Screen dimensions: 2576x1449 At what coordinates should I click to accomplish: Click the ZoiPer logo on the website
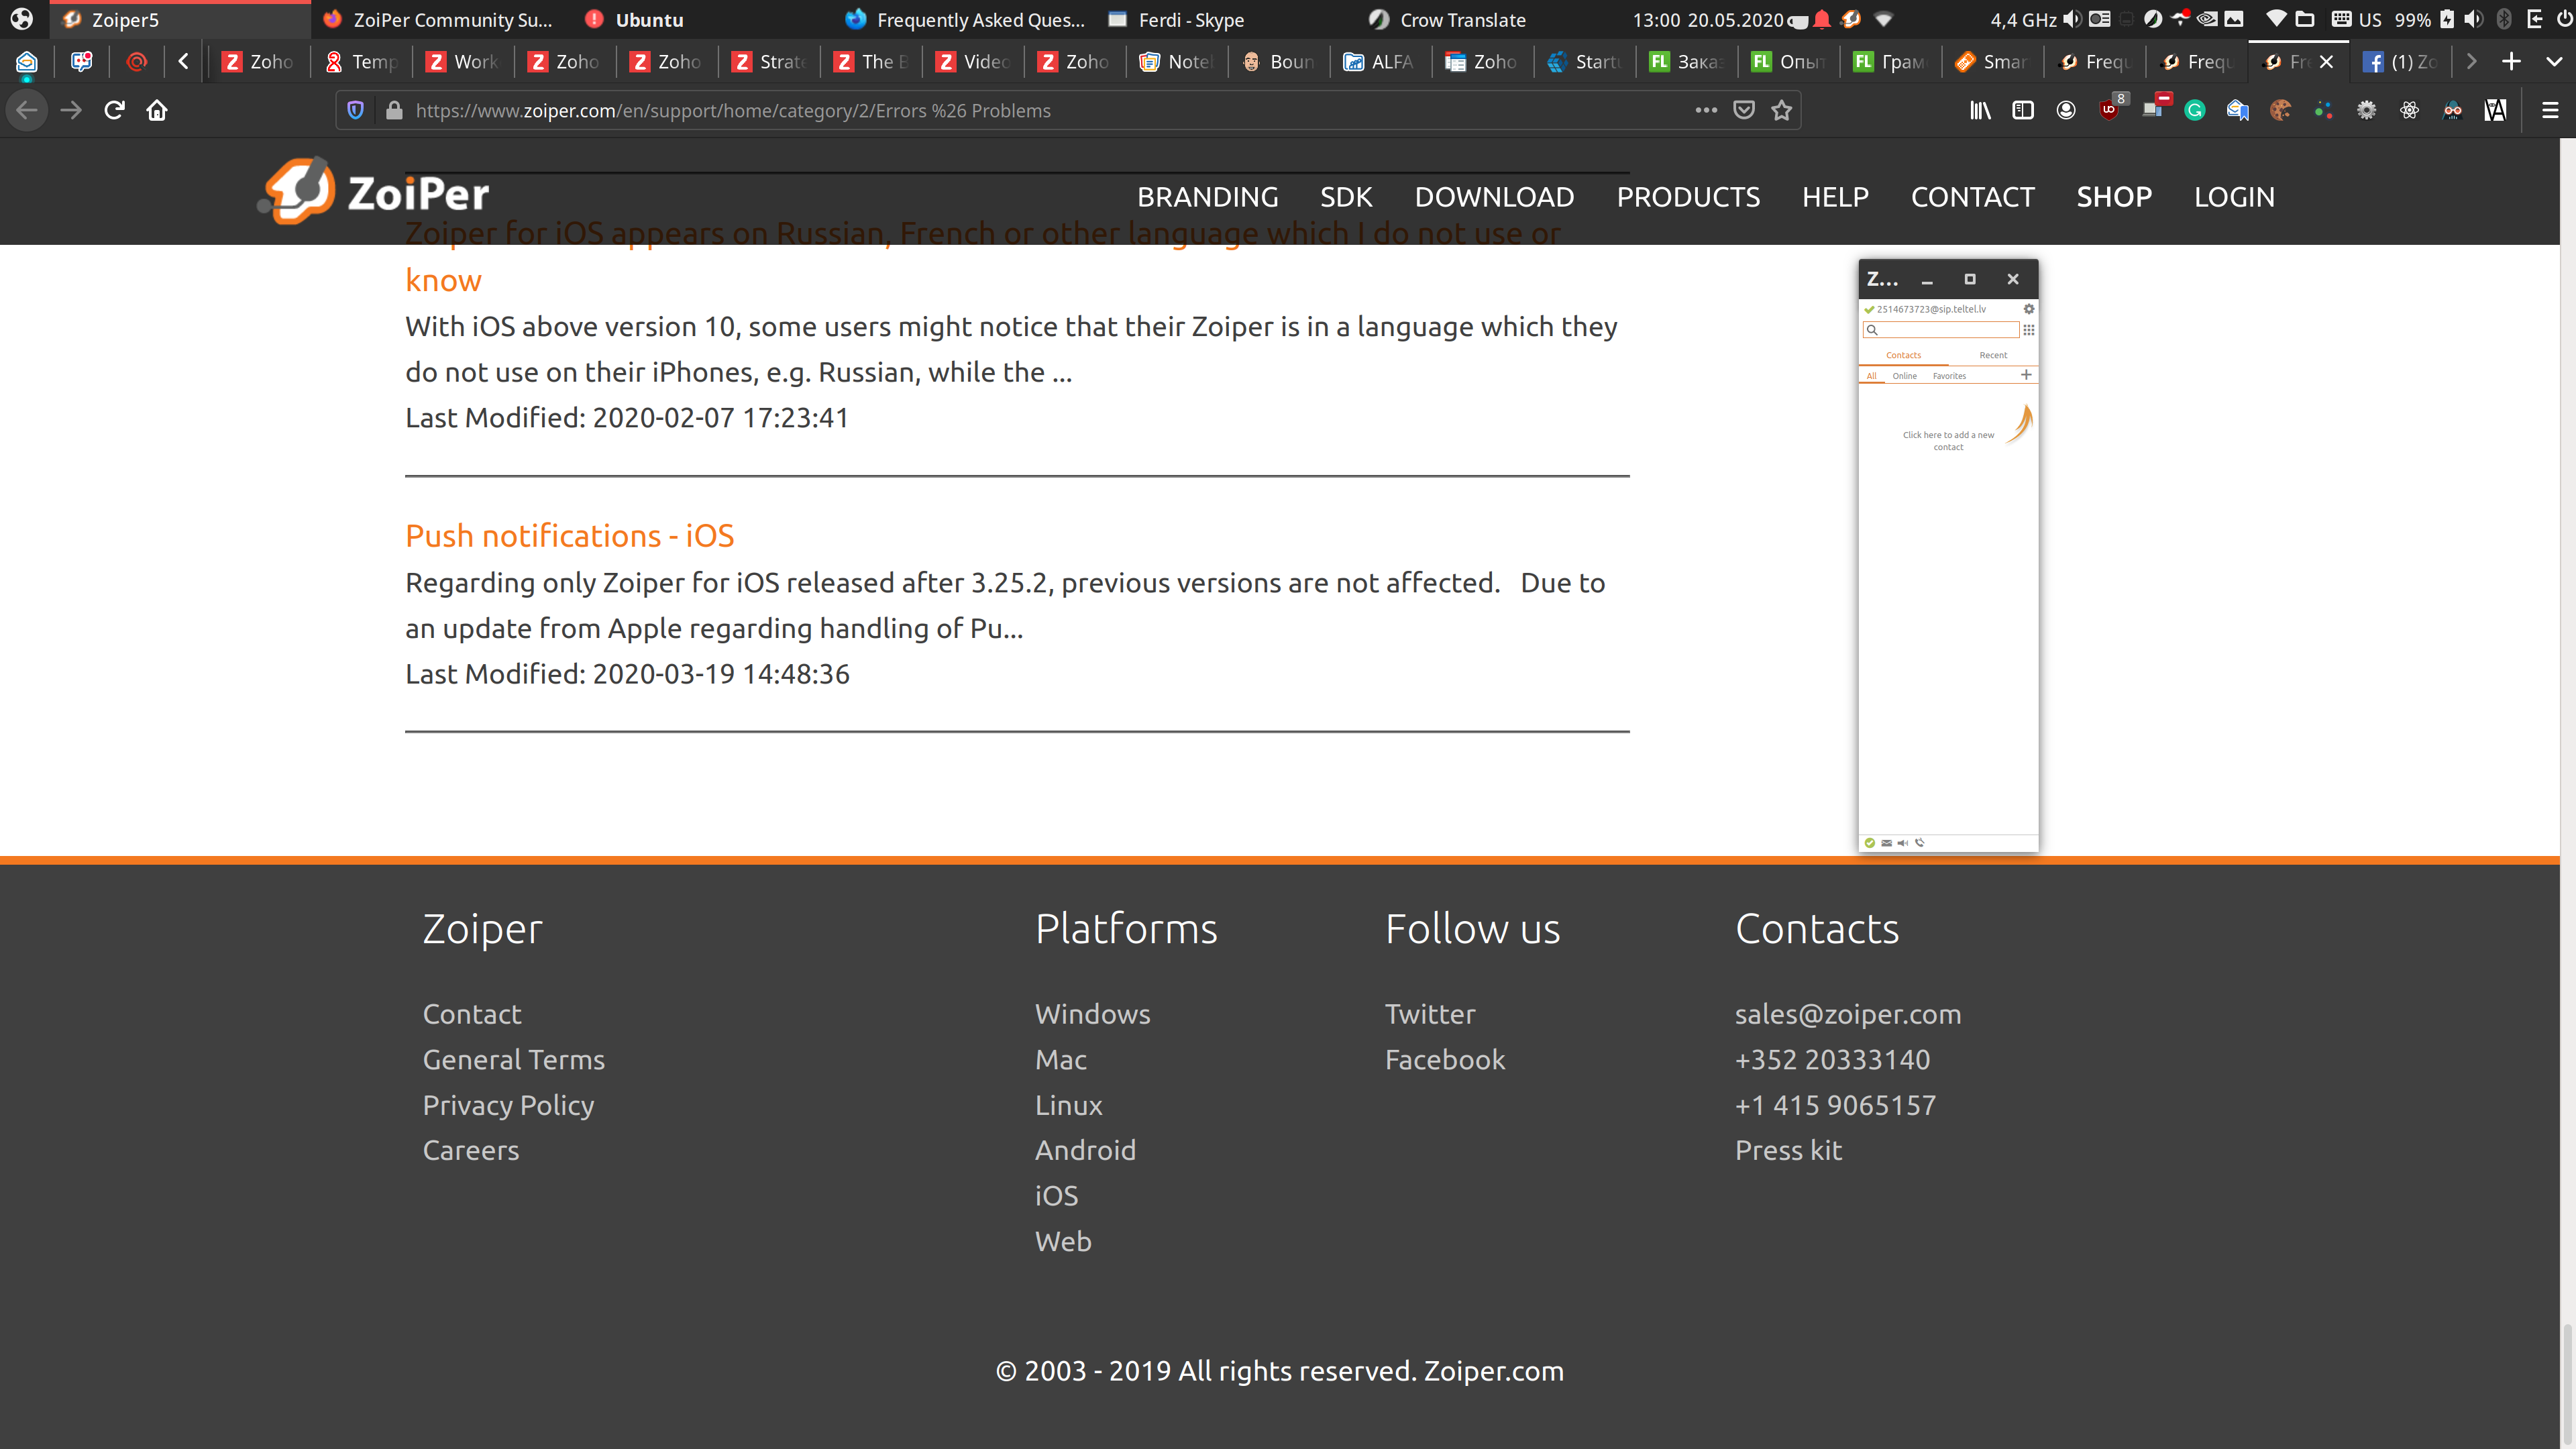pyautogui.click(x=373, y=191)
